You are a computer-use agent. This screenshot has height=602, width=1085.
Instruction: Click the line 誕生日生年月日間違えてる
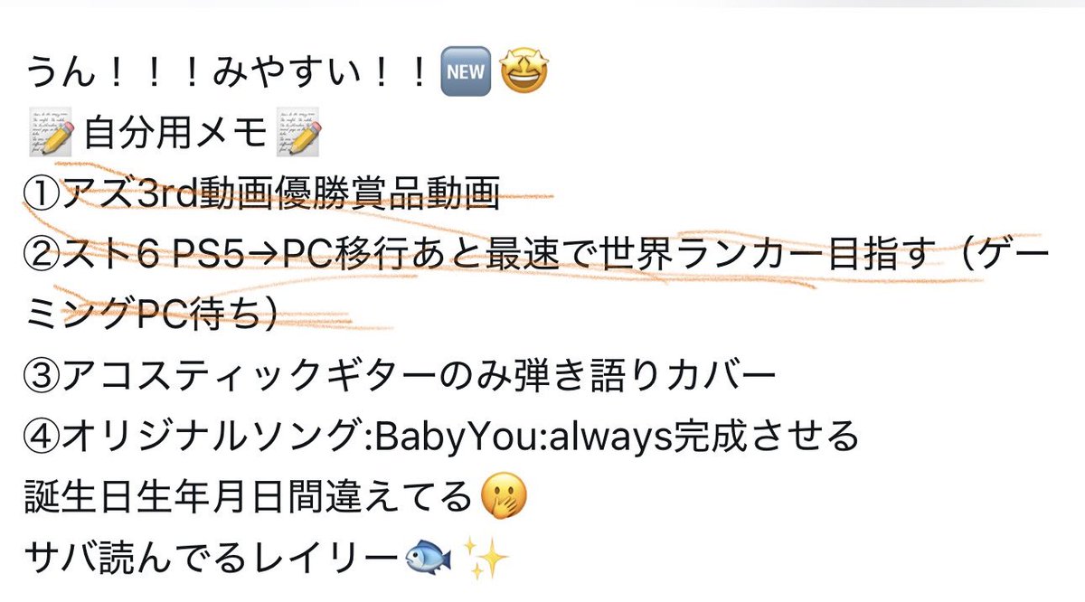(250, 498)
